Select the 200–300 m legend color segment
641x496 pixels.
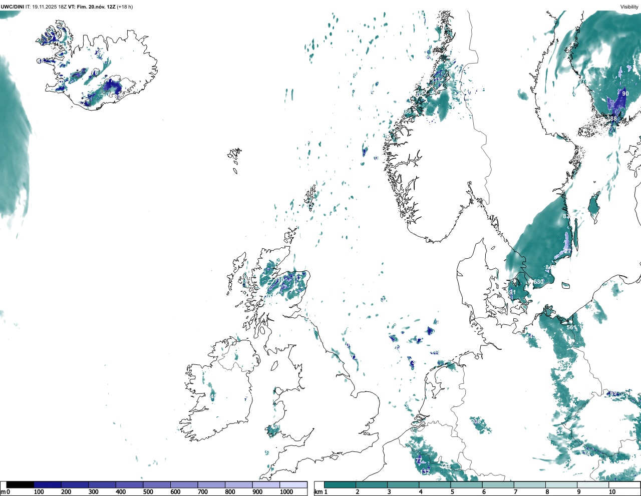(75, 484)
